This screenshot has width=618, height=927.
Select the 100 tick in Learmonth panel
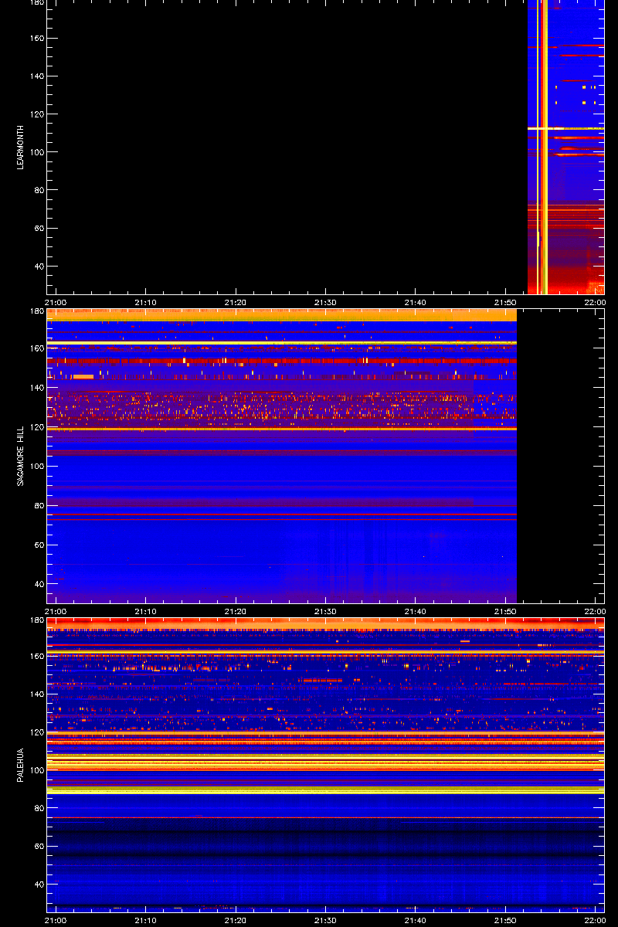pyautogui.click(x=38, y=152)
